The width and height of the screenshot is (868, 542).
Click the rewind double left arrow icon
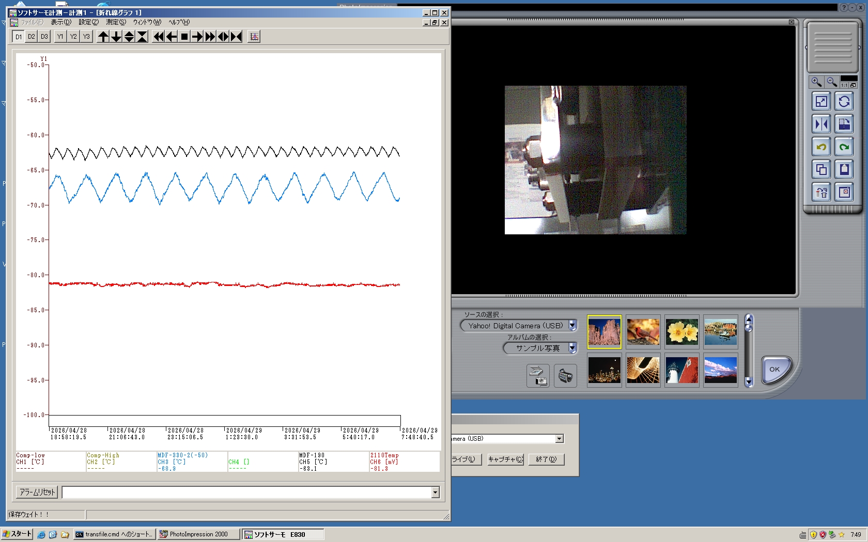tap(159, 37)
